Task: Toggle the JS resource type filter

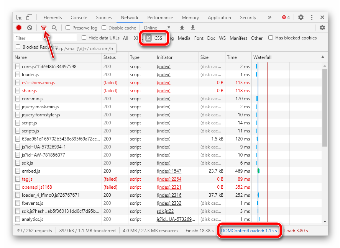Action: (x=148, y=38)
